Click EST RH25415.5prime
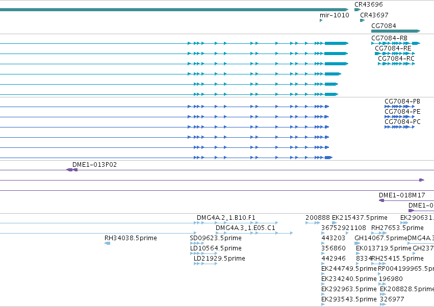 379,264
